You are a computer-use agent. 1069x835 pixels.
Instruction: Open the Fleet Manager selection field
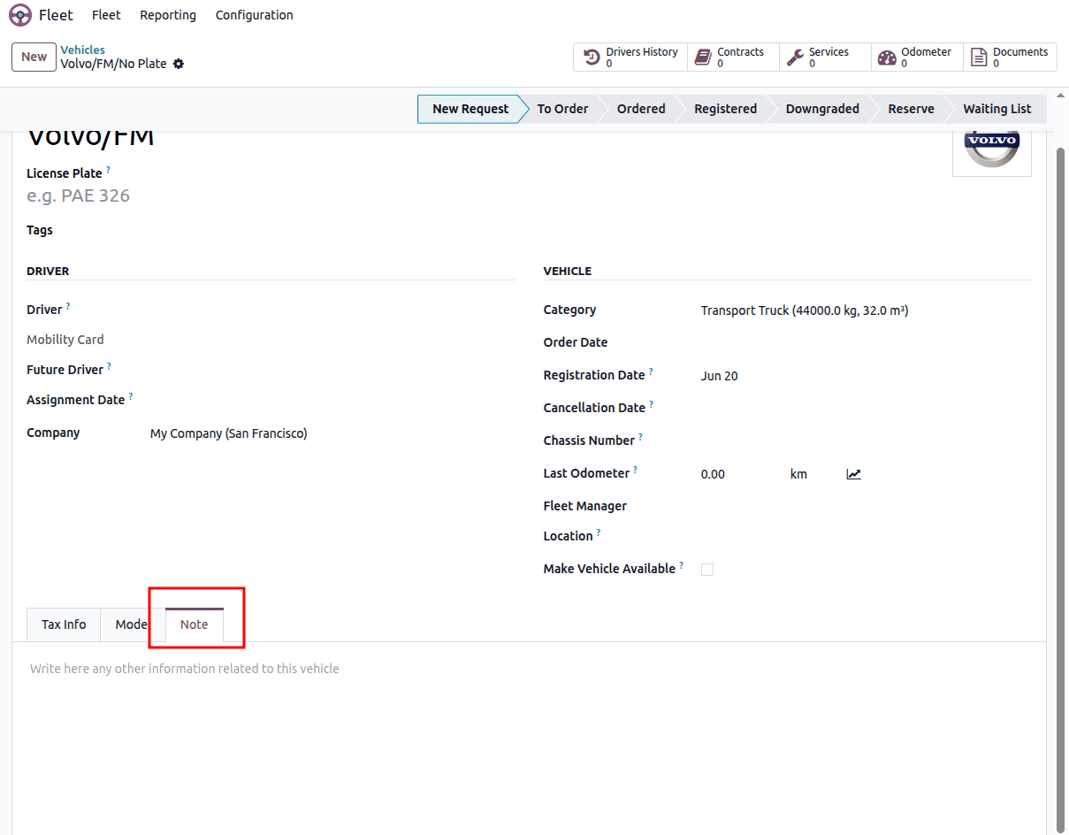click(x=866, y=507)
